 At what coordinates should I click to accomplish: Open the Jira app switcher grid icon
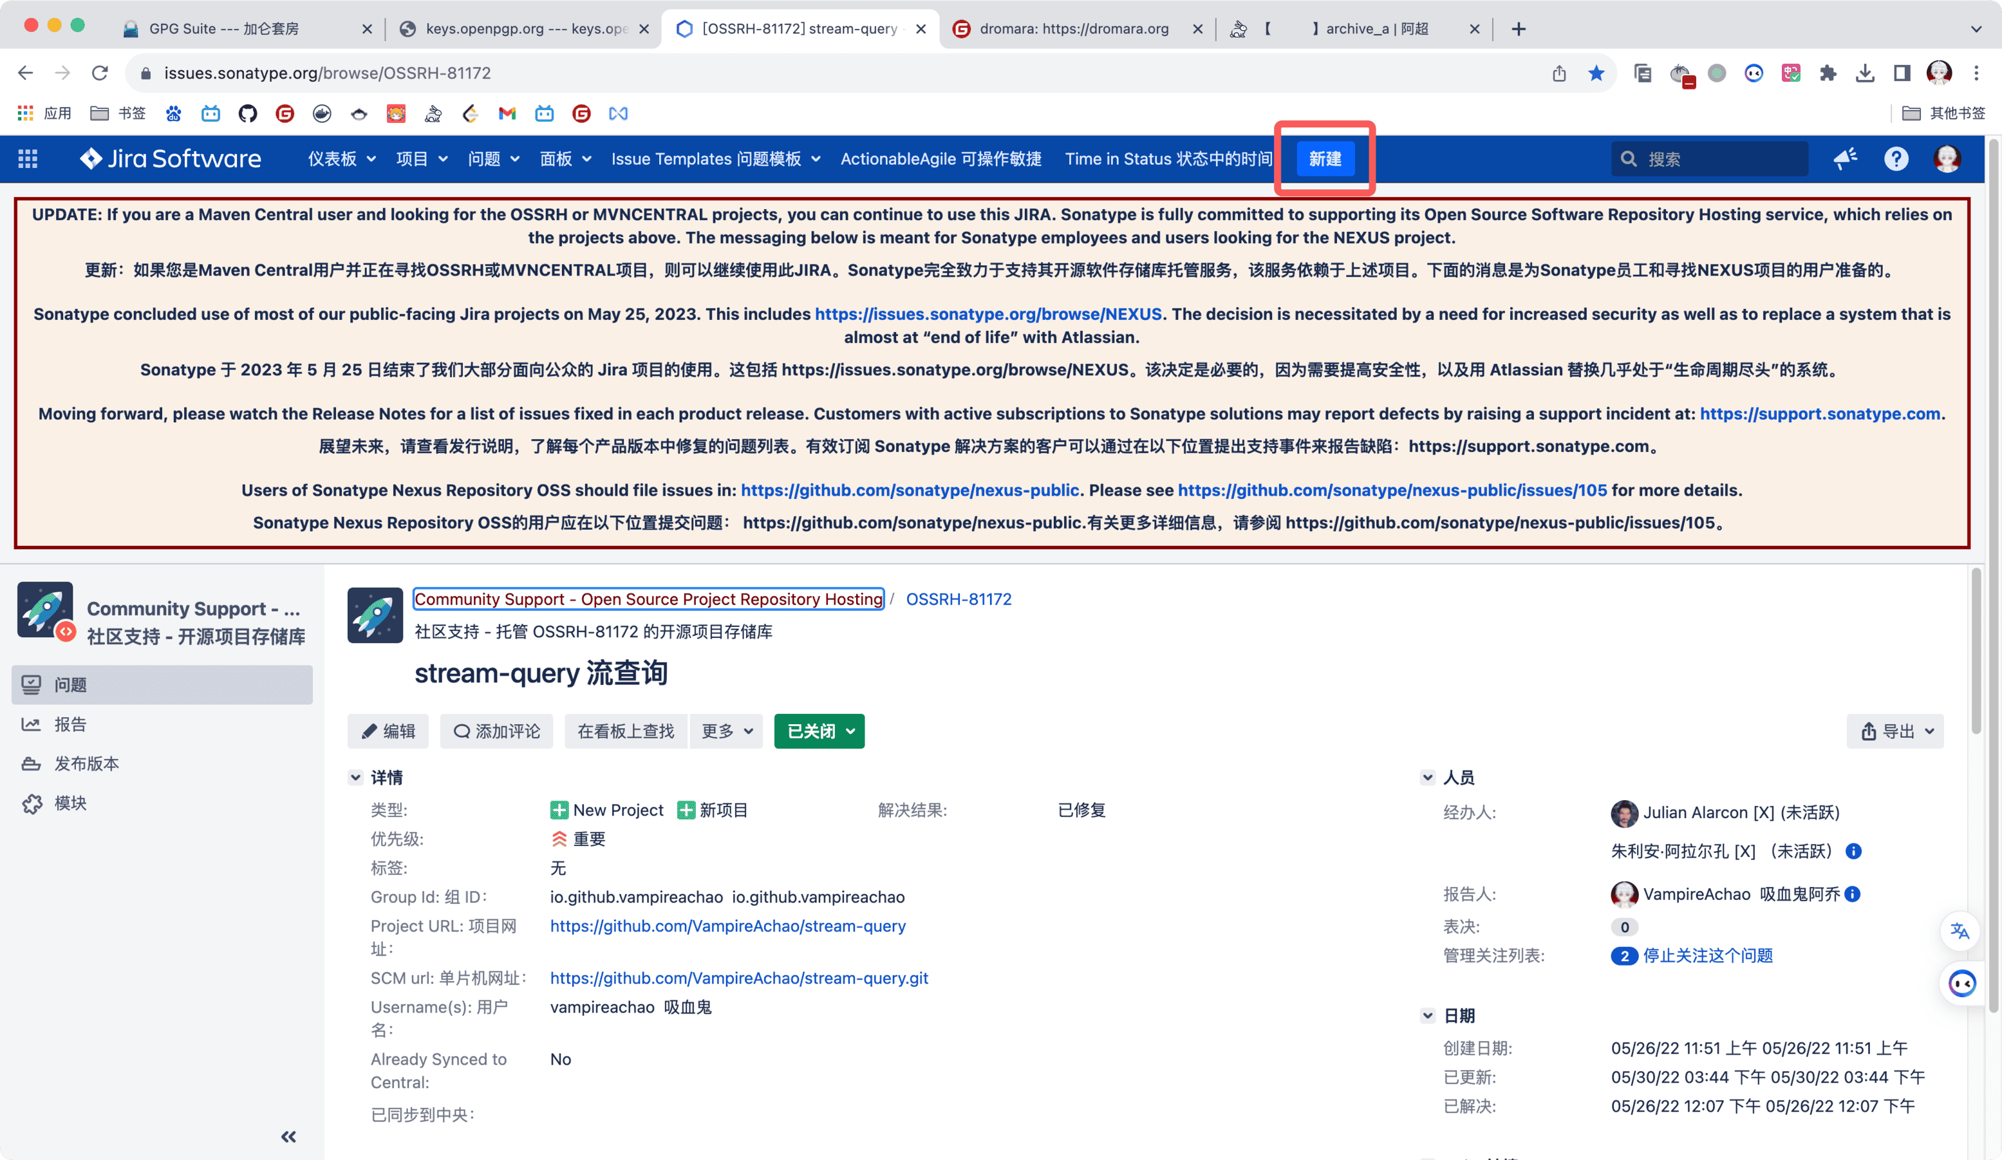click(28, 159)
